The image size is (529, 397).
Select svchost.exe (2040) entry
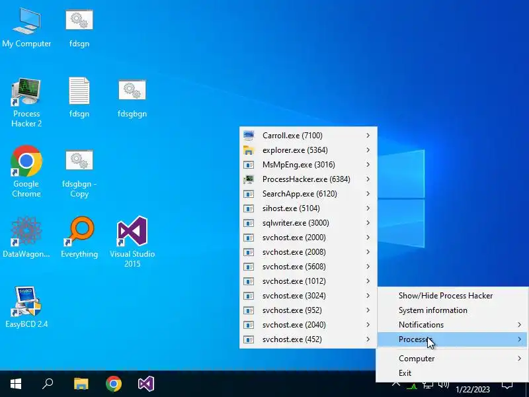click(x=308, y=324)
